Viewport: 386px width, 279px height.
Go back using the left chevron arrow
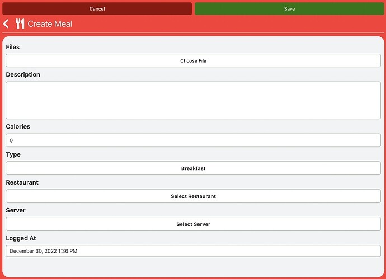pyautogui.click(x=6, y=24)
